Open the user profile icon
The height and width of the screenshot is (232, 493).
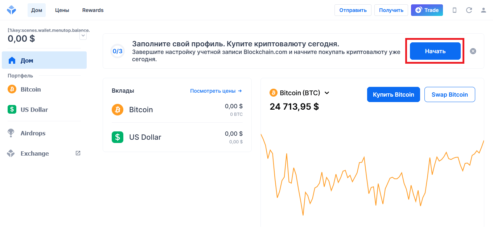pos(483,10)
